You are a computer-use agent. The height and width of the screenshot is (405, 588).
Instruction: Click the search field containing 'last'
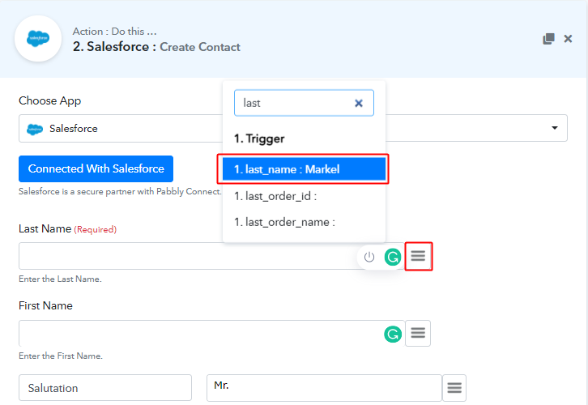[x=304, y=103]
